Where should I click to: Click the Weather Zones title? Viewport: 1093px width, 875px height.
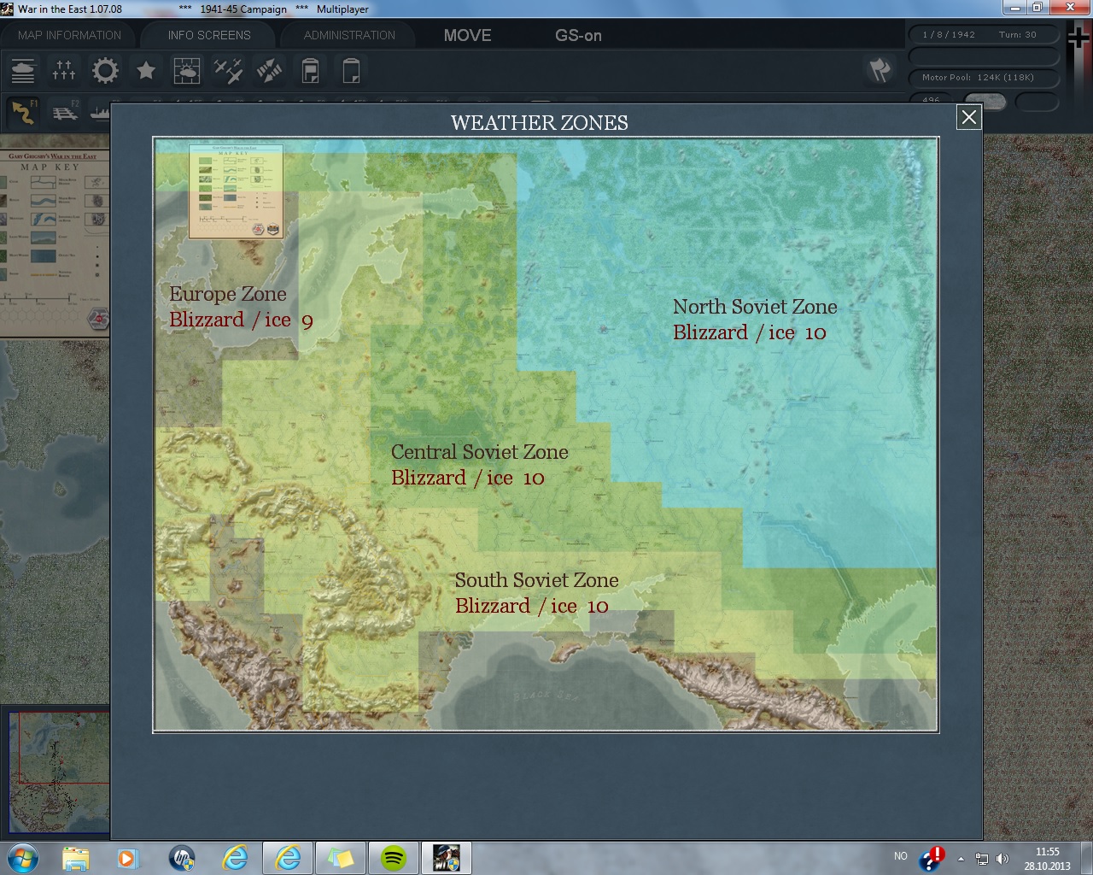pos(540,123)
